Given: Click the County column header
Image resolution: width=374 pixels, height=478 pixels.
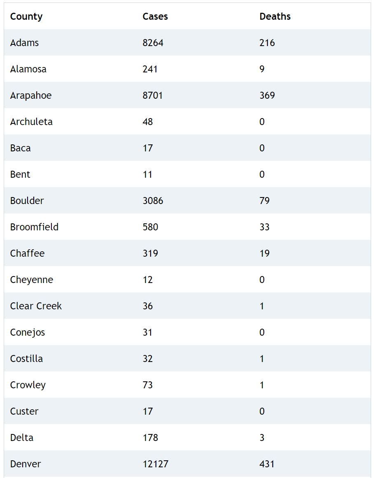Looking at the screenshot, I should [x=26, y=16].
